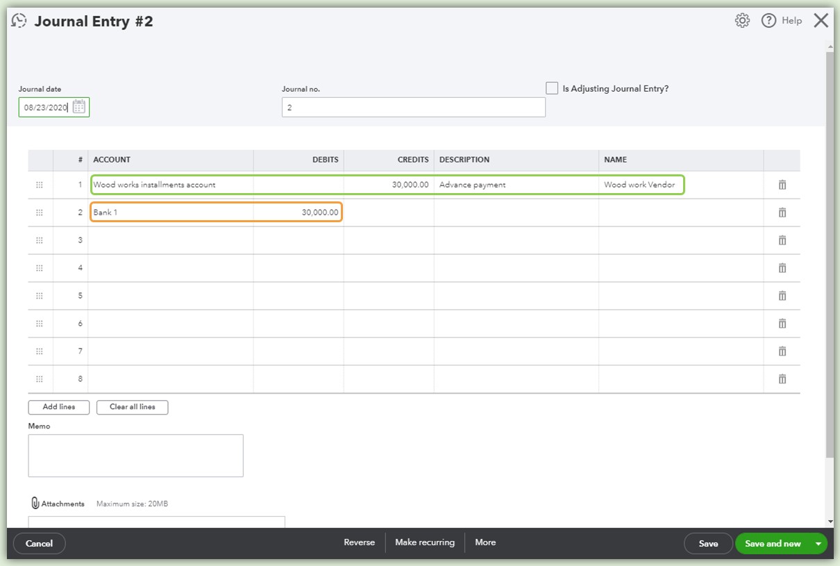The image size is (840, 566).
Task: Click the Attachments paperclip icon
Action: coord(35,503)
